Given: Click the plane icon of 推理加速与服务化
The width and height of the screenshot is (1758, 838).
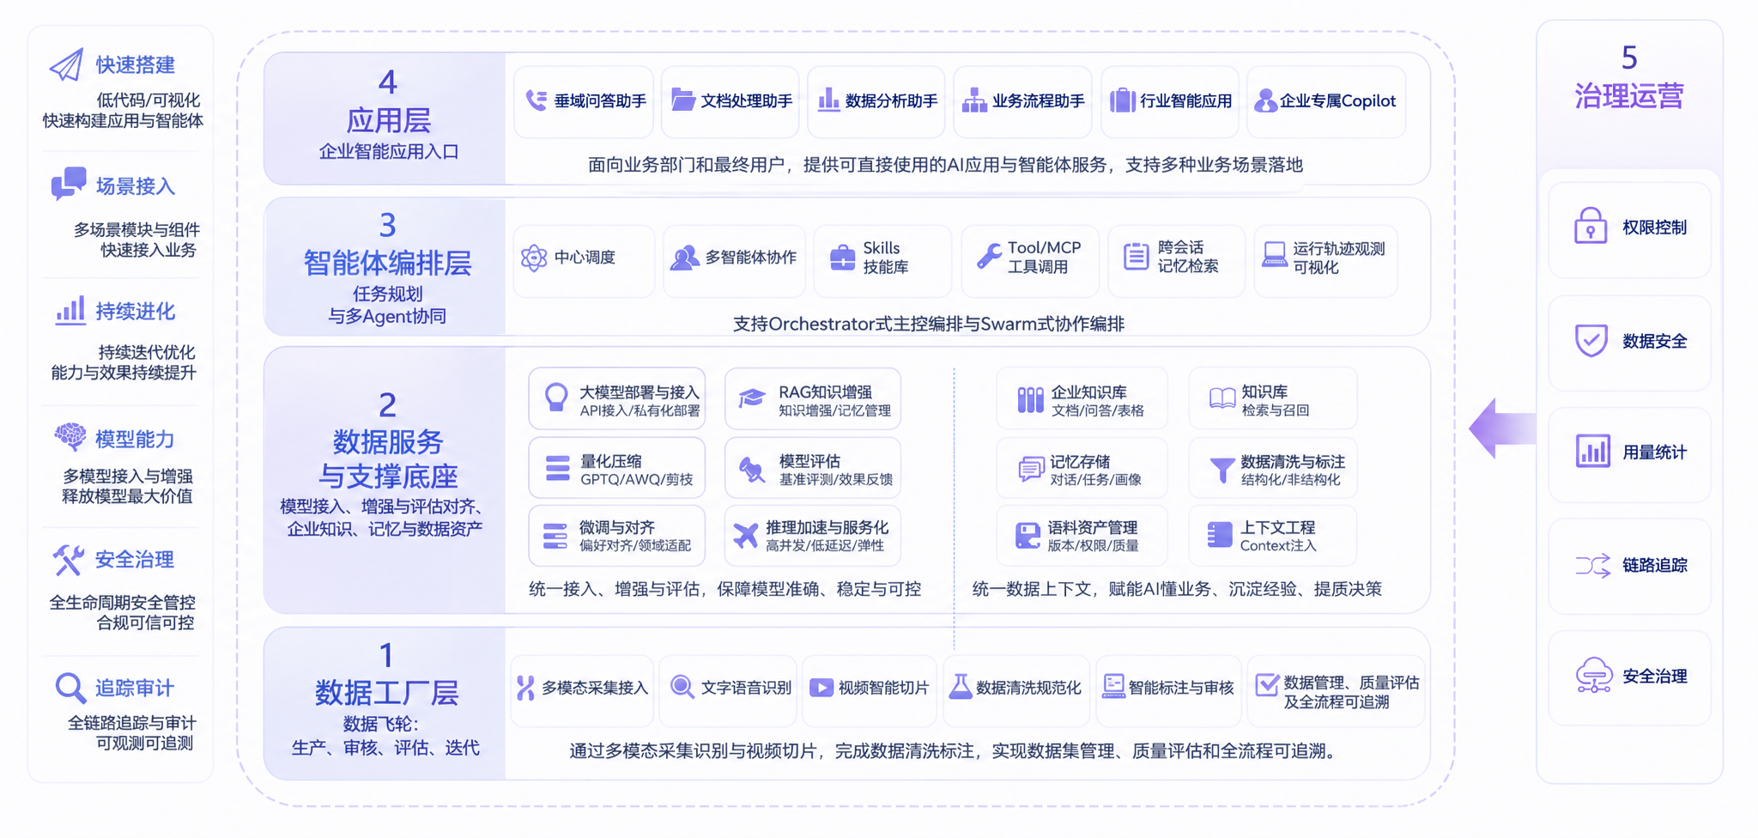Looking at the screenshot, I should [x=745, y=536].
